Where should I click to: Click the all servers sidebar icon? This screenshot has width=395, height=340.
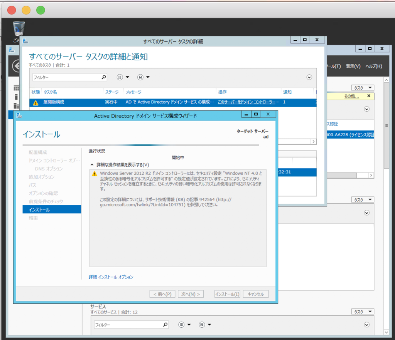point(16,106)
